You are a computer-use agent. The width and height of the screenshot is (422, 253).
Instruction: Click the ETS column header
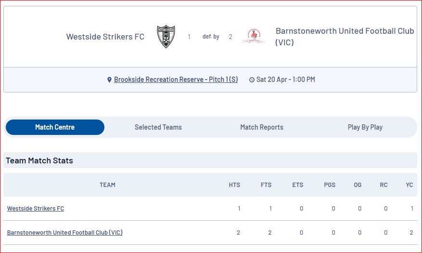point(298,185)
